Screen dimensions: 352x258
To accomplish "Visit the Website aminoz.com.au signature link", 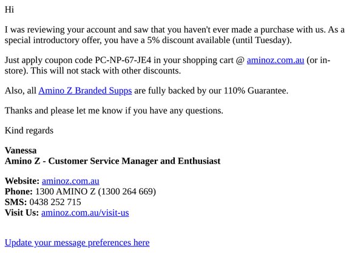I will pos(70,181).
